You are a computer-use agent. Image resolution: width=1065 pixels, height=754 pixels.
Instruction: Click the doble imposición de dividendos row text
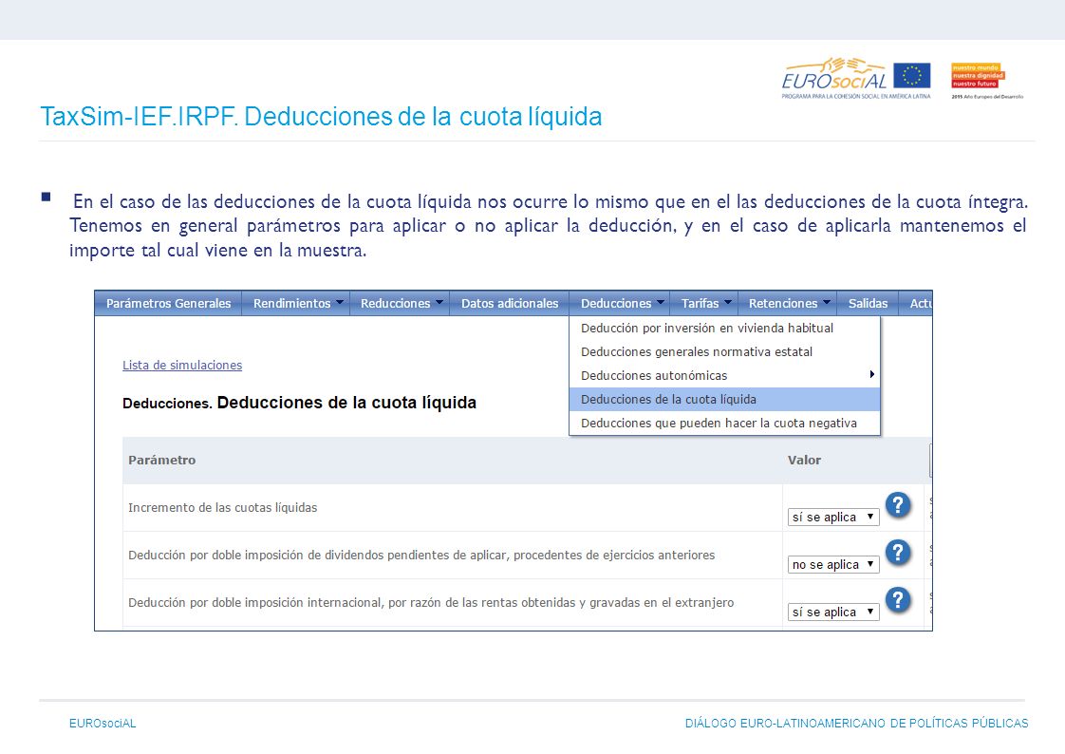[x=421, y=556]
